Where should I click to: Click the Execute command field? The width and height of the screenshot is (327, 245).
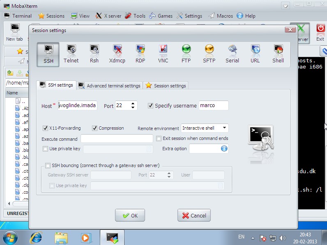(x=117, y=139)
